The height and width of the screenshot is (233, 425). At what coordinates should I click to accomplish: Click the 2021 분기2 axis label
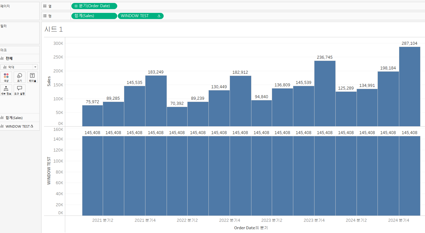click(x=103, y=220)
